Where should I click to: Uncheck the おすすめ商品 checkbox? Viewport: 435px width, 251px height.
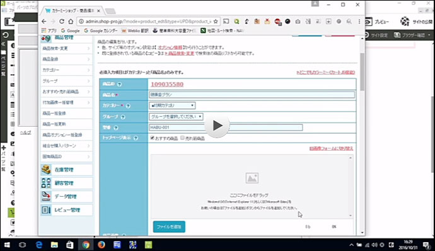click(153, 137)
